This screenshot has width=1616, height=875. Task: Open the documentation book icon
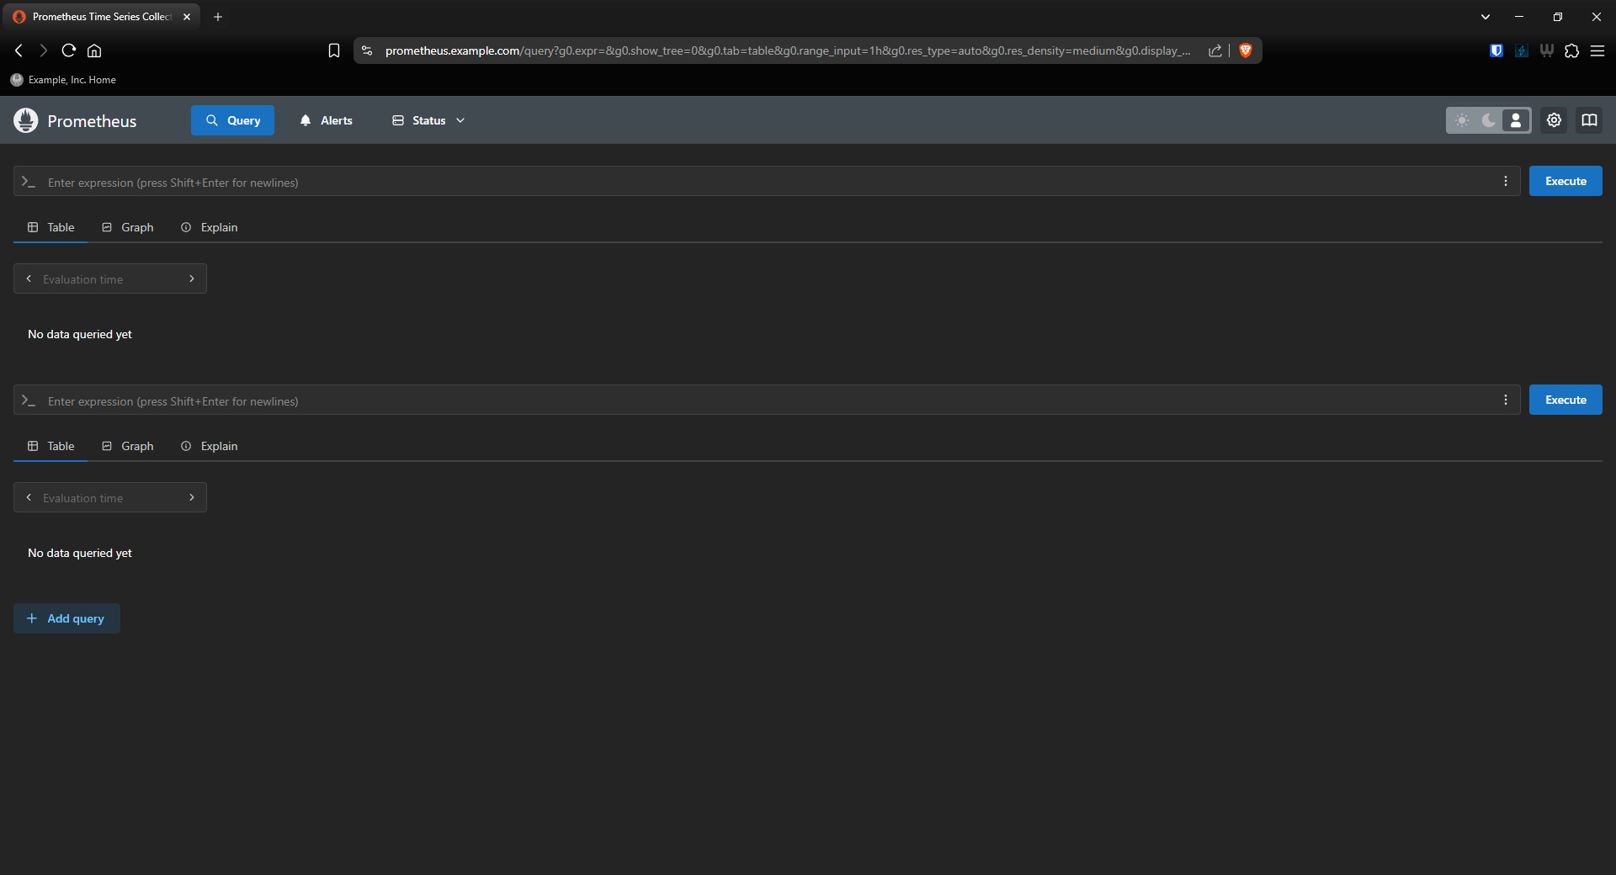tap(1589, 120)
